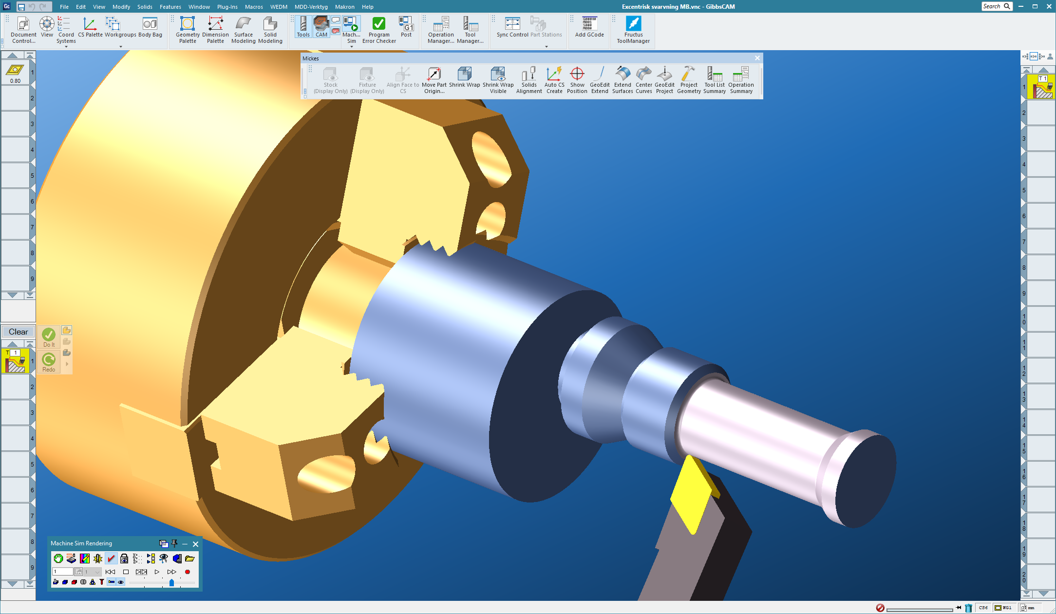Image resolution: width=1056 pixels, height=614 pixels.
Task: Toggle eye visibility next to sim speed slider
Action: [x=121, y=582]
